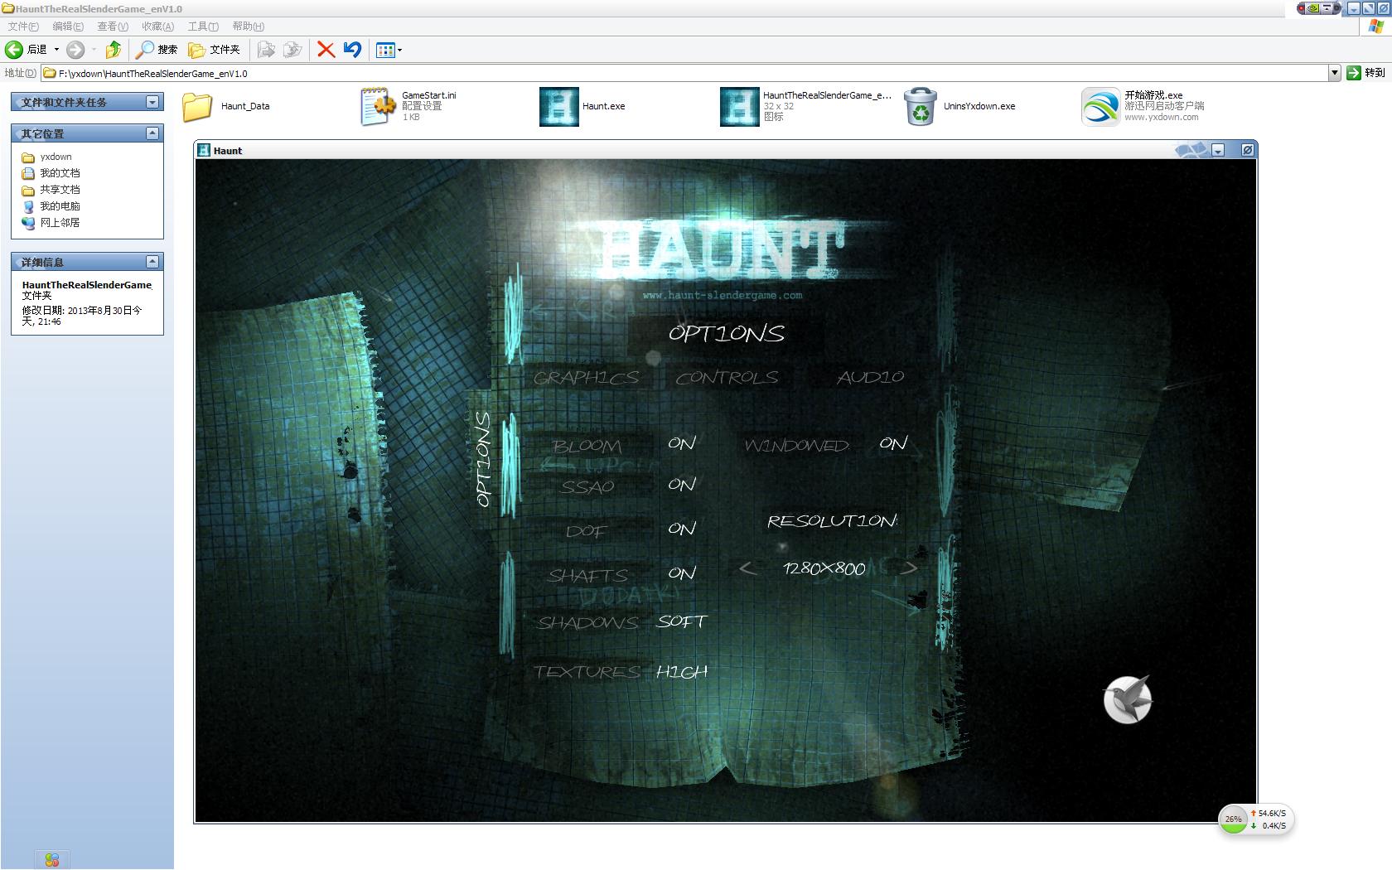Select the Haunt.exe file icon

pos(559,107)
